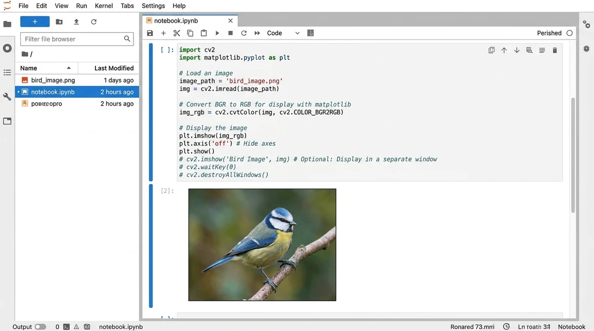Click the Perished kernel name label
The image size is (594, 331).
pos(549,33)
